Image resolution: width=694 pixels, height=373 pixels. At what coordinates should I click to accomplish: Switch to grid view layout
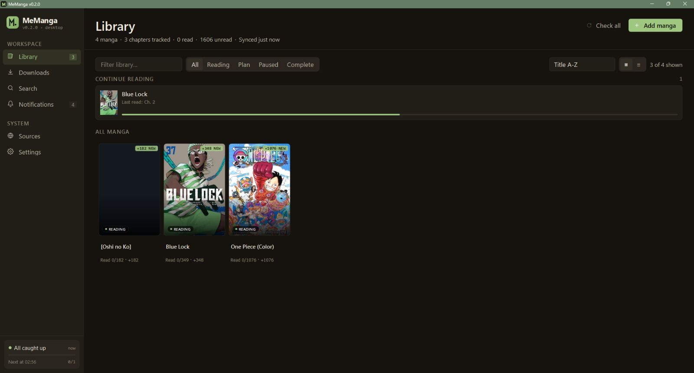point(626,65)
